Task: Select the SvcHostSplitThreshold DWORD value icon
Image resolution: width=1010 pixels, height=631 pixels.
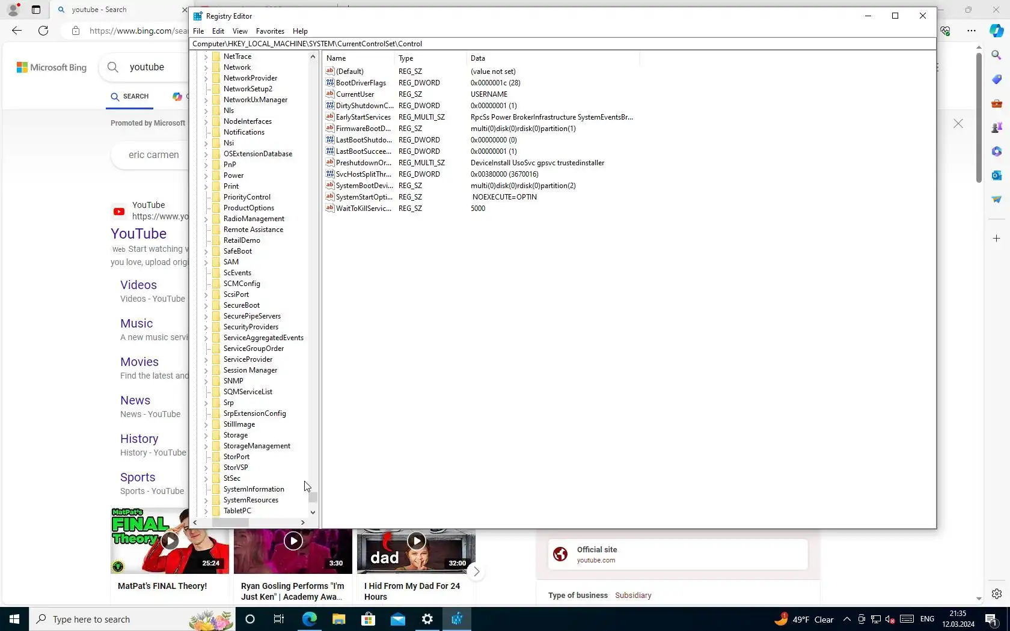Action: coord(330,174)
